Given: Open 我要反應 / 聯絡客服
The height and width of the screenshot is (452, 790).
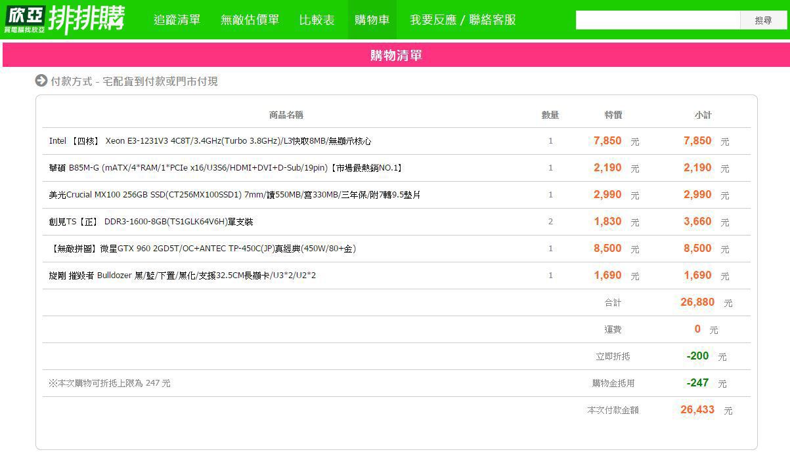Looking at the screenshot, I should click(463, 20).
